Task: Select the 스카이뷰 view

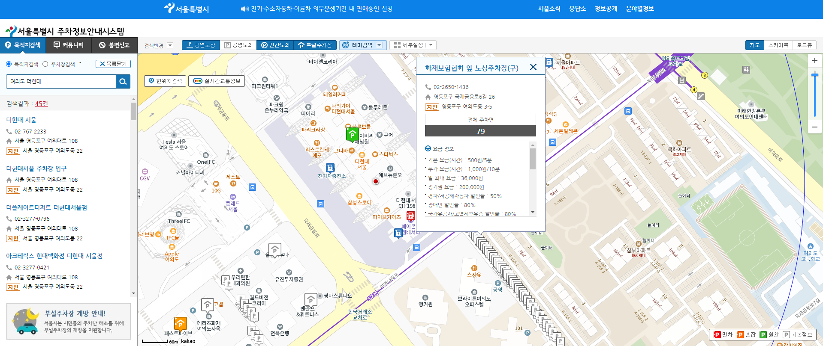Action: click(778, 45)
